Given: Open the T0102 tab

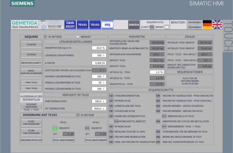Looking at the screenshot, I should tap(95, 24).
